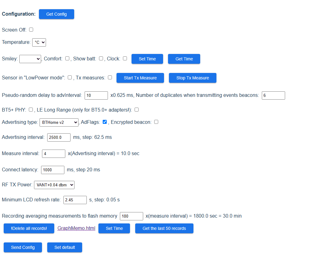The image size is (317, 255).
Task: Open the GraphMemo.html link
Action: tap(76, 228)
